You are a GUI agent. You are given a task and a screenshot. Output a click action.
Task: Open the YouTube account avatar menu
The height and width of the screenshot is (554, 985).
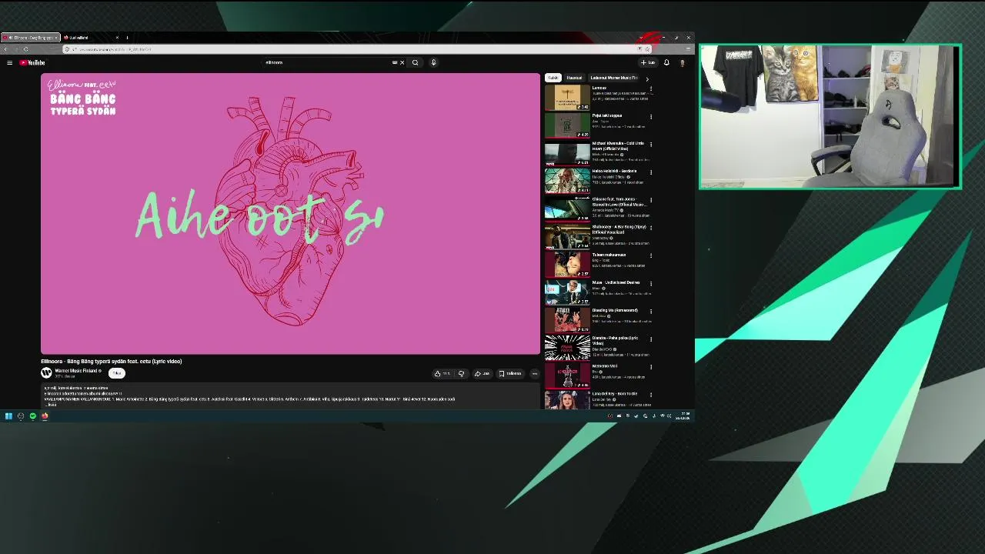pyautogui.click(x=682, y=62)
